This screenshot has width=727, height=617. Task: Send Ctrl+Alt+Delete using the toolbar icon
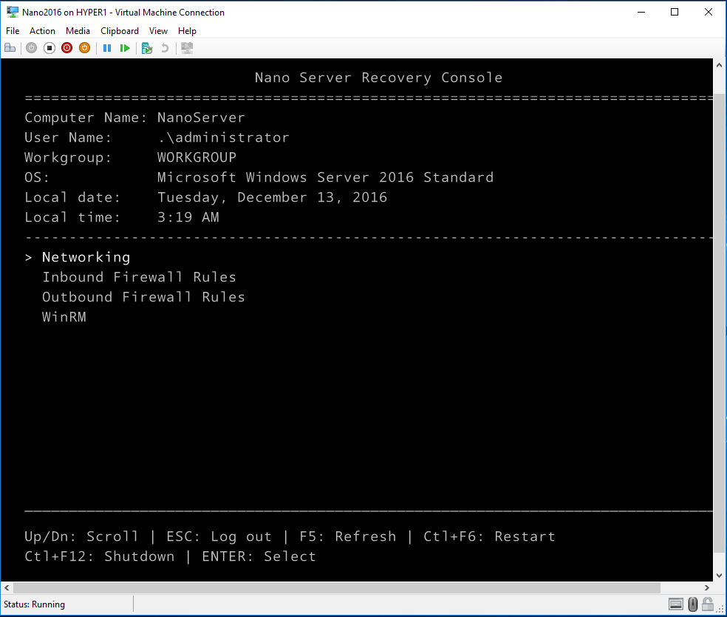point(10,47)
